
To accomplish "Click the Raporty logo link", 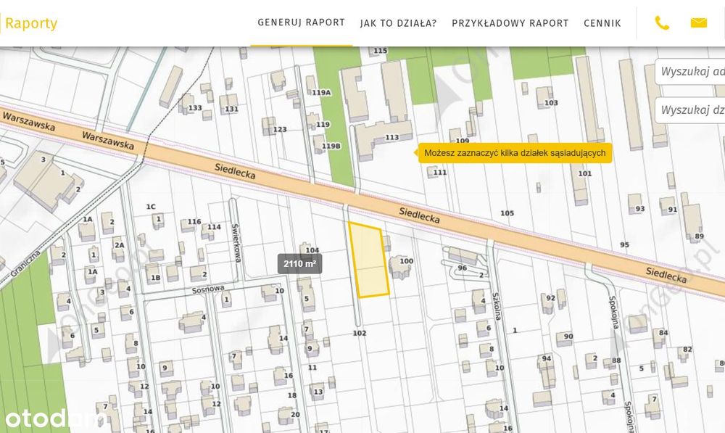I will point(31,23).
